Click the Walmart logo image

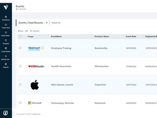coord(36,48)
